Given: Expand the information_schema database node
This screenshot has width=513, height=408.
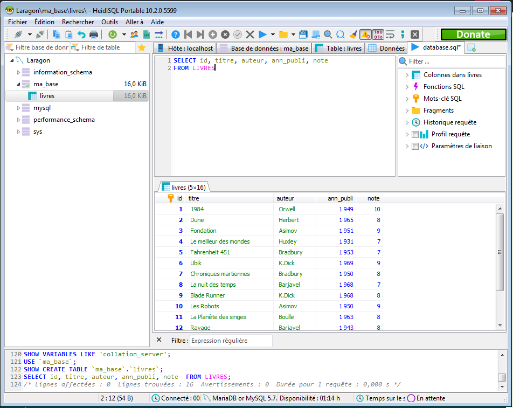Looking at the screenshot, I should (18, 72).
